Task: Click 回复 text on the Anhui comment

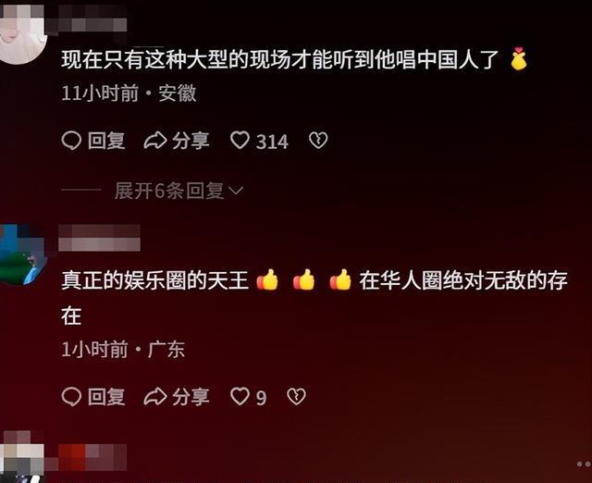Action: point(106,141)
